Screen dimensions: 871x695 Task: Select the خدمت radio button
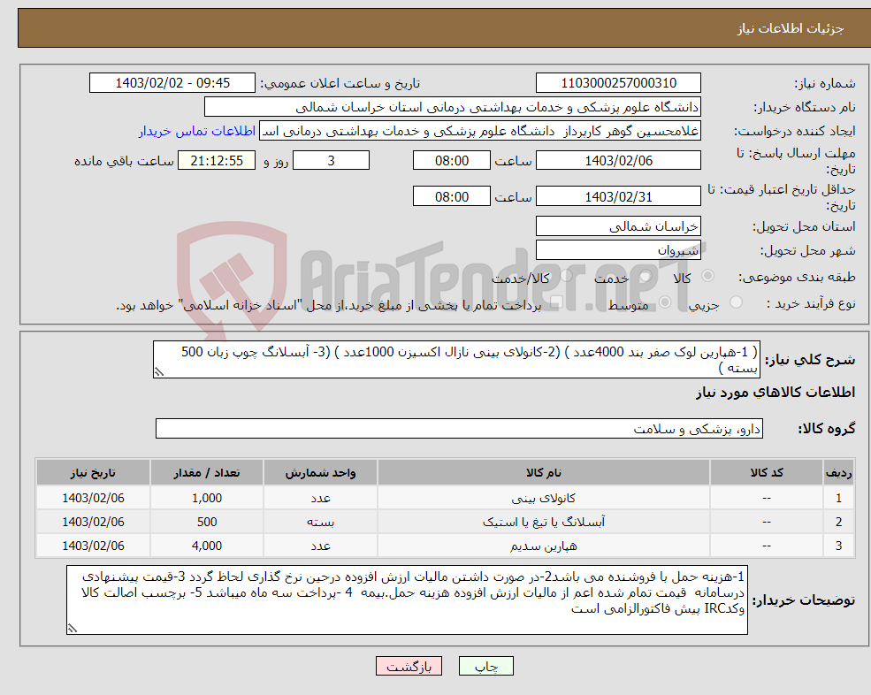pos(645,276)
